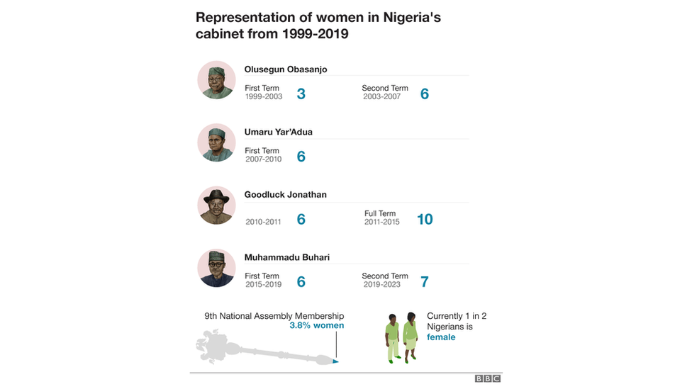Click 'Second Term 2003-2007' label
692x389 pixels.
[x=385, y=92]
